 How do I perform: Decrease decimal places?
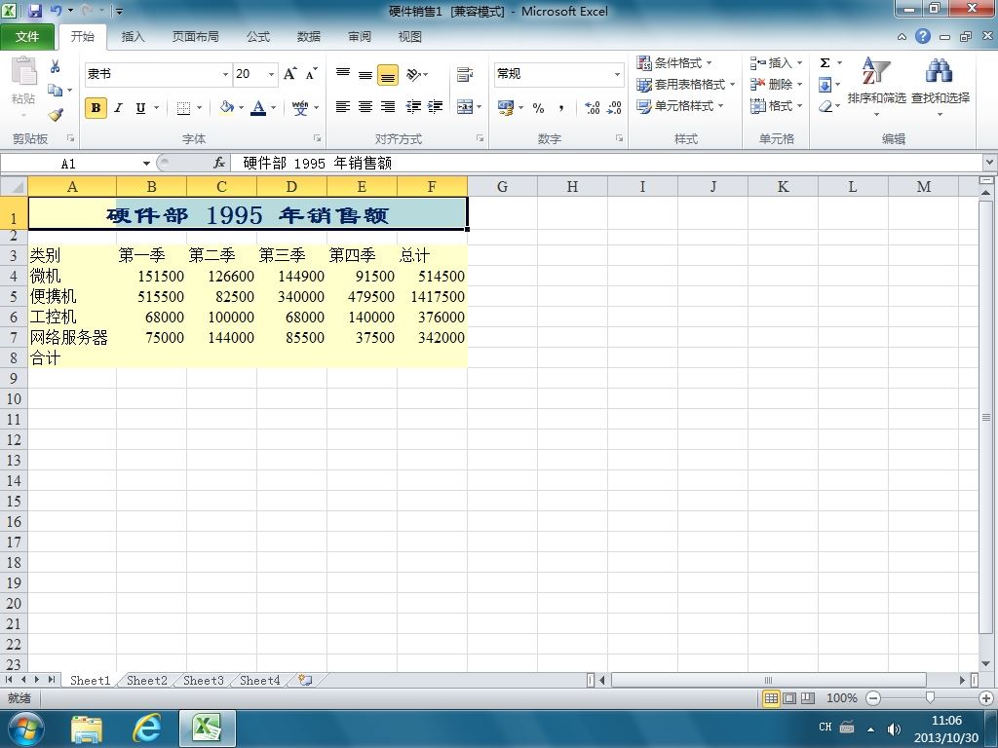coord(614,107)
